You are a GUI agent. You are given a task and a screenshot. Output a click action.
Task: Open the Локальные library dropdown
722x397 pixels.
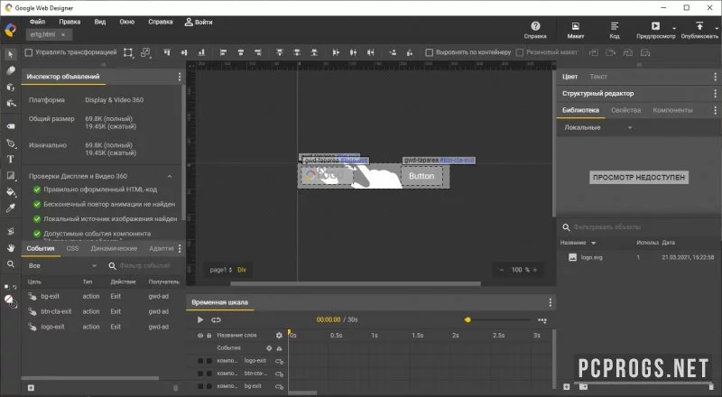[597, 127]
